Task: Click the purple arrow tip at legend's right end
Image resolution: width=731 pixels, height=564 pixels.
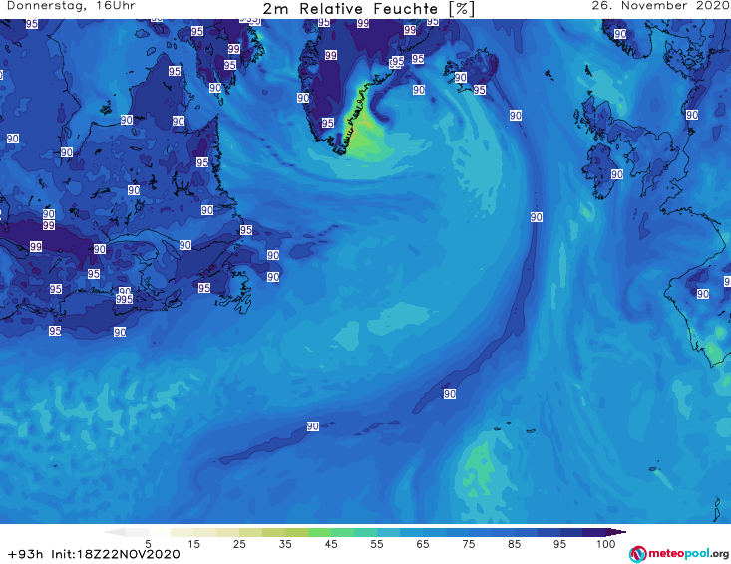Action: [x=616, y=532]
